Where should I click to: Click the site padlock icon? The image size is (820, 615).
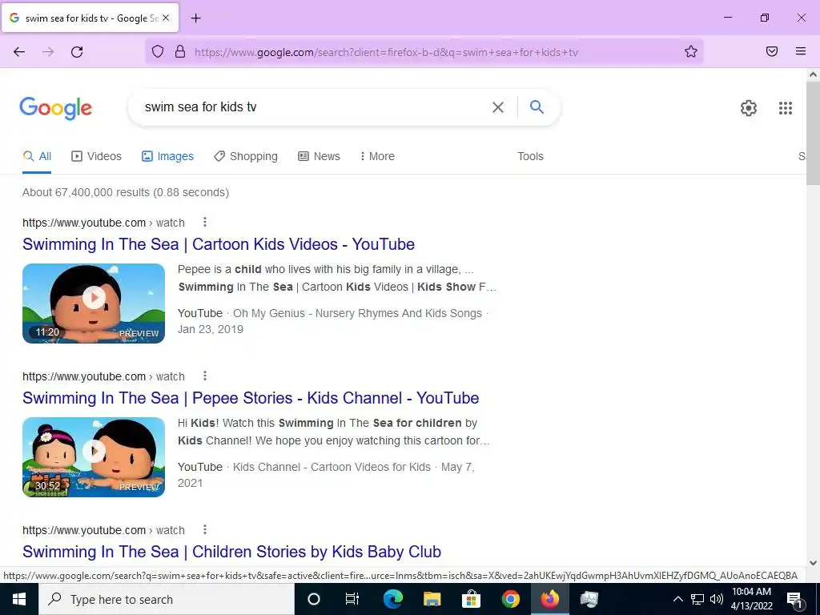(x=180, y=51)
